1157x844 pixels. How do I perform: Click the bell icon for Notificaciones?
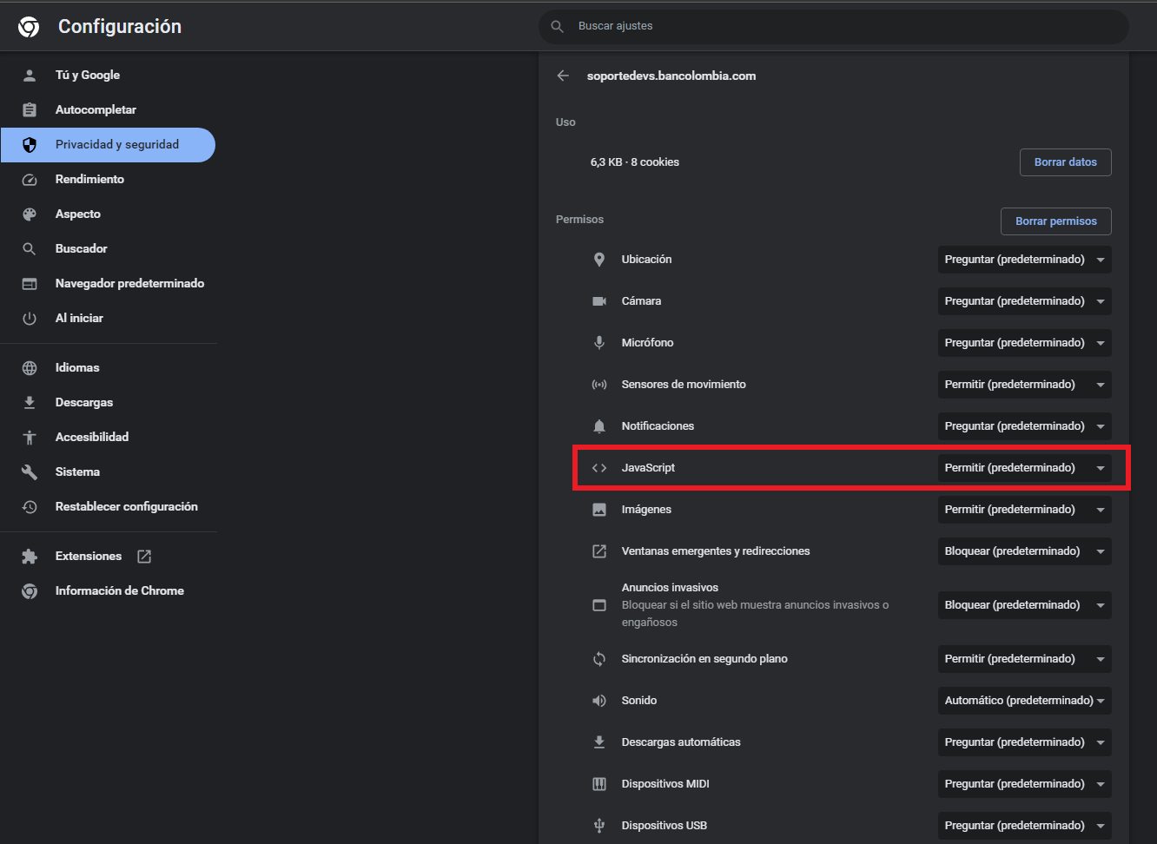[x=599, y=426]
